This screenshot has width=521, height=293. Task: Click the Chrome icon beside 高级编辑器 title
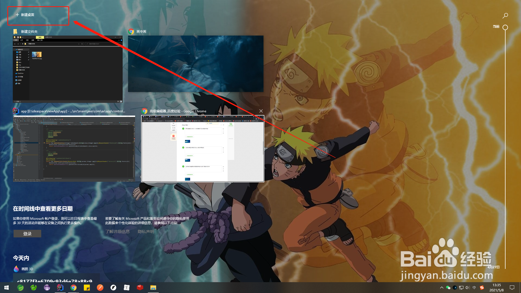point(145,111)
